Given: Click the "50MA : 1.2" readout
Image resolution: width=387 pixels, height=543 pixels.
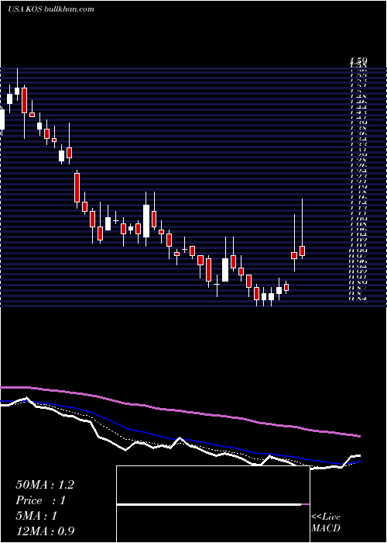Looking at the screenshot, I should coord(45,485).
